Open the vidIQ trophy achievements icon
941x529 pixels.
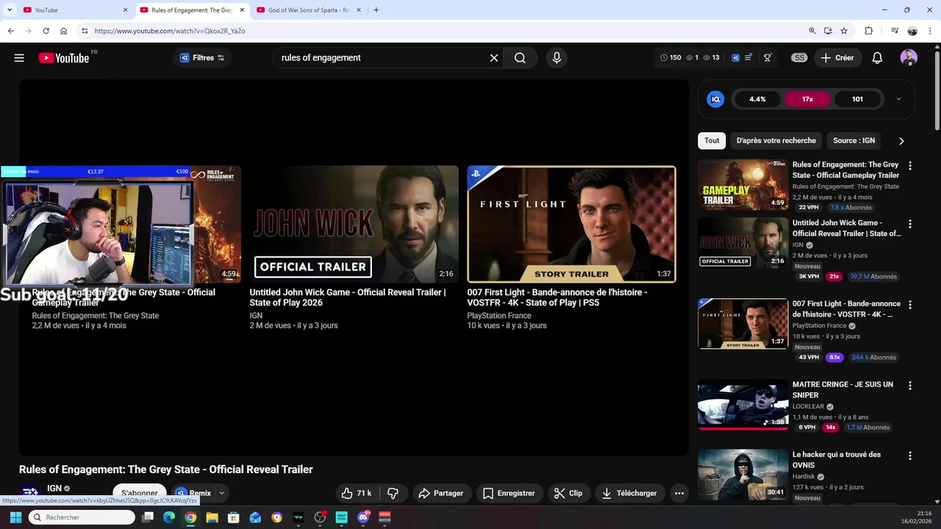pyautogui.click(x=768, y=58)
